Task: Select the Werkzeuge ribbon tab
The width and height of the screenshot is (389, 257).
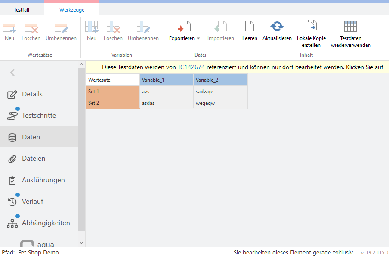Action: [x=72, y=9]
